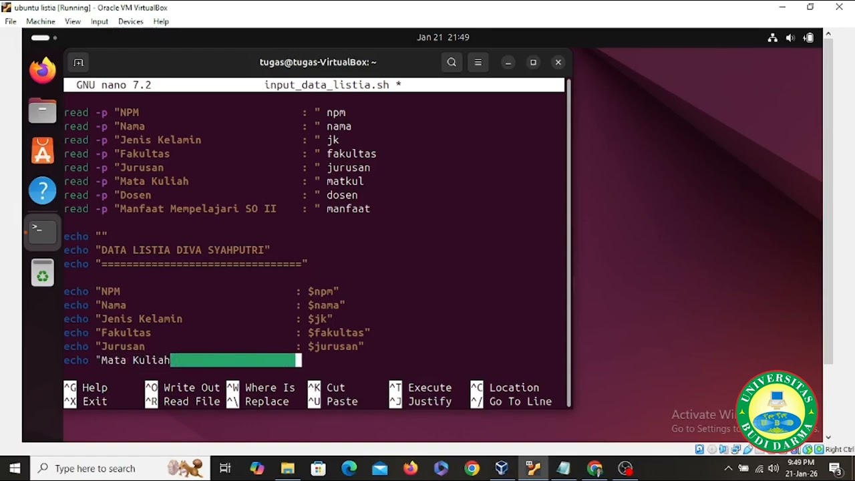This screenshot has width=855, height=481.
Task: Click the nano Write Out label
Action: [192, 387]
